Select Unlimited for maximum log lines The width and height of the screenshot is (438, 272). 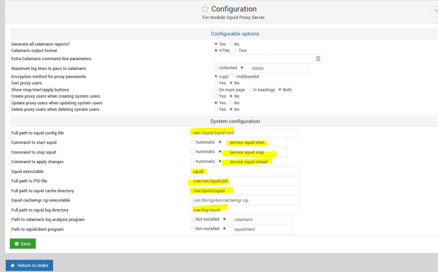[216, 67]
